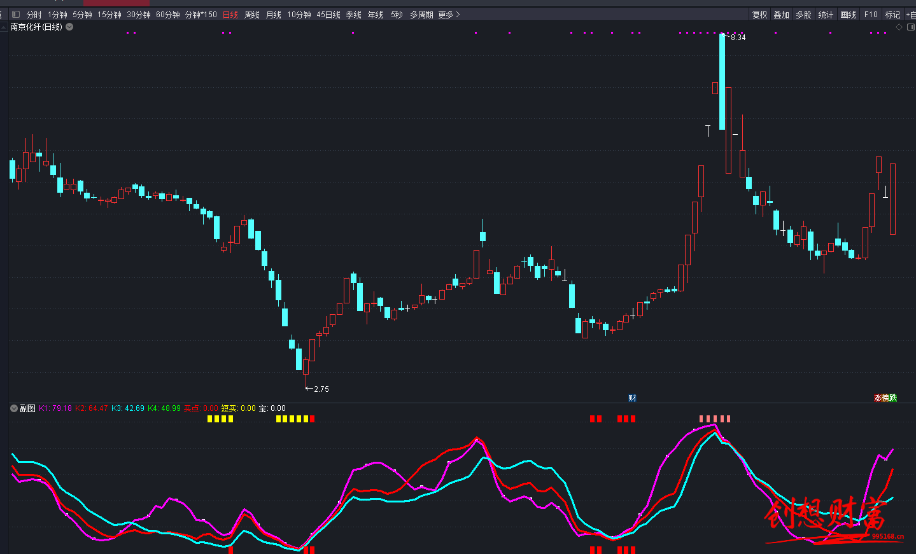Image resolution: width=916 pixels, height=554 pixels.
Task: Click the 标记 mark button
Action: click(x=892, y=15)
